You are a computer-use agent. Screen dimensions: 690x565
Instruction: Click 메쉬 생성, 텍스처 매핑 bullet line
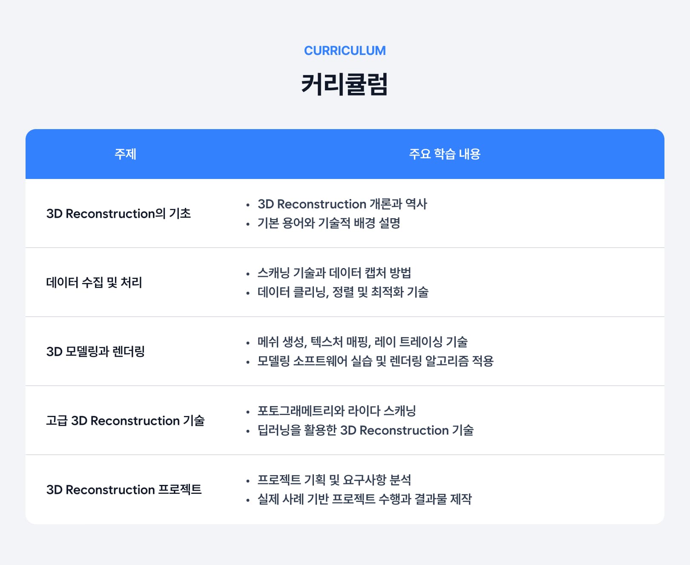pos(362,342)
